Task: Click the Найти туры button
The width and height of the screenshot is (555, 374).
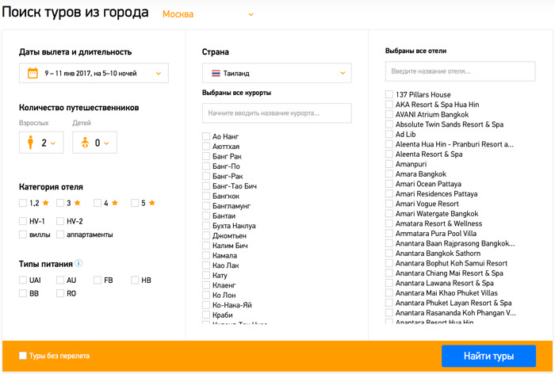Action: point(488,356)
